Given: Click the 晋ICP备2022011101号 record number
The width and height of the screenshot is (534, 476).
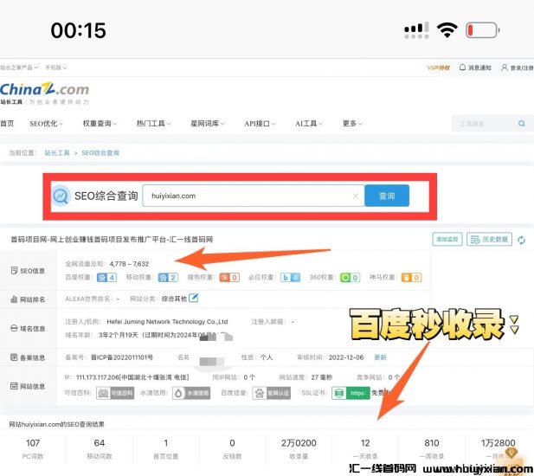Looking at the screenshot, I should [x=121, y=357].
